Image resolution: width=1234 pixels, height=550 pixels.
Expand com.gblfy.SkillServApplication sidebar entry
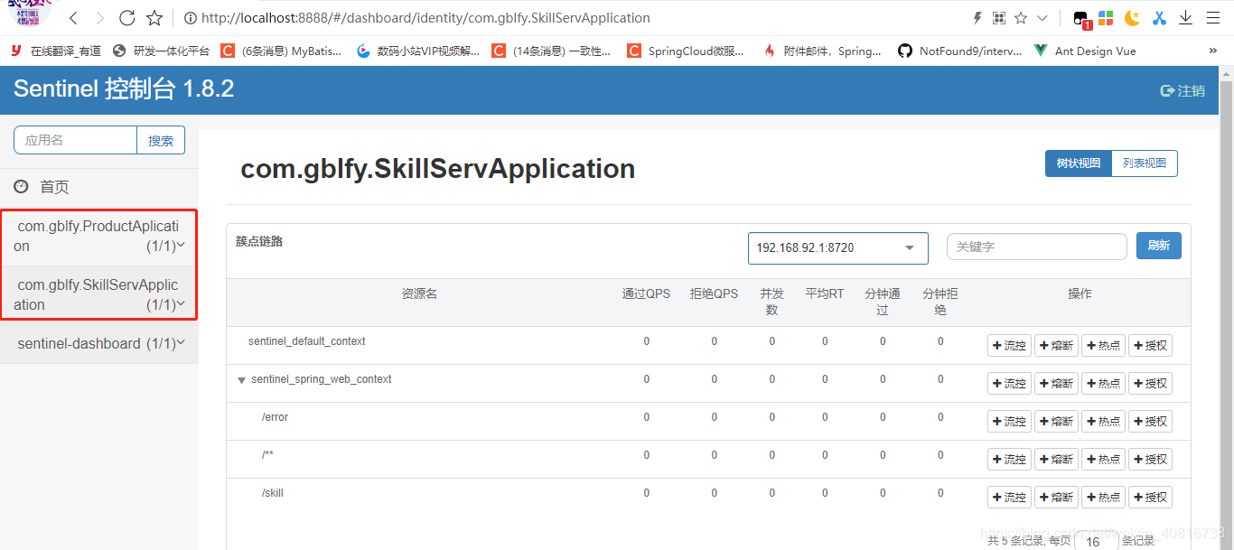click(x=99, y=294)
